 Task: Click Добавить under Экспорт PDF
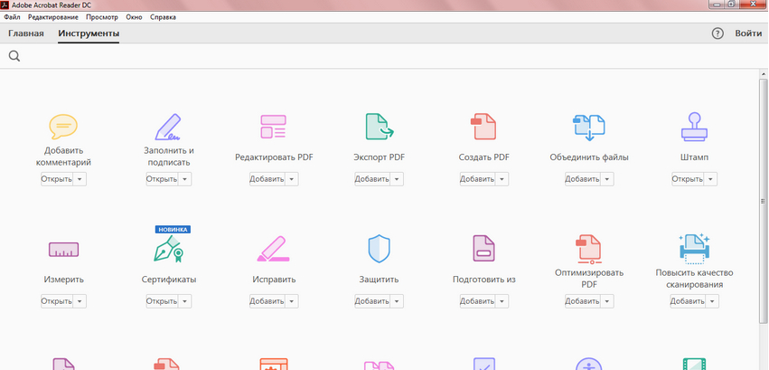(372, 179)
